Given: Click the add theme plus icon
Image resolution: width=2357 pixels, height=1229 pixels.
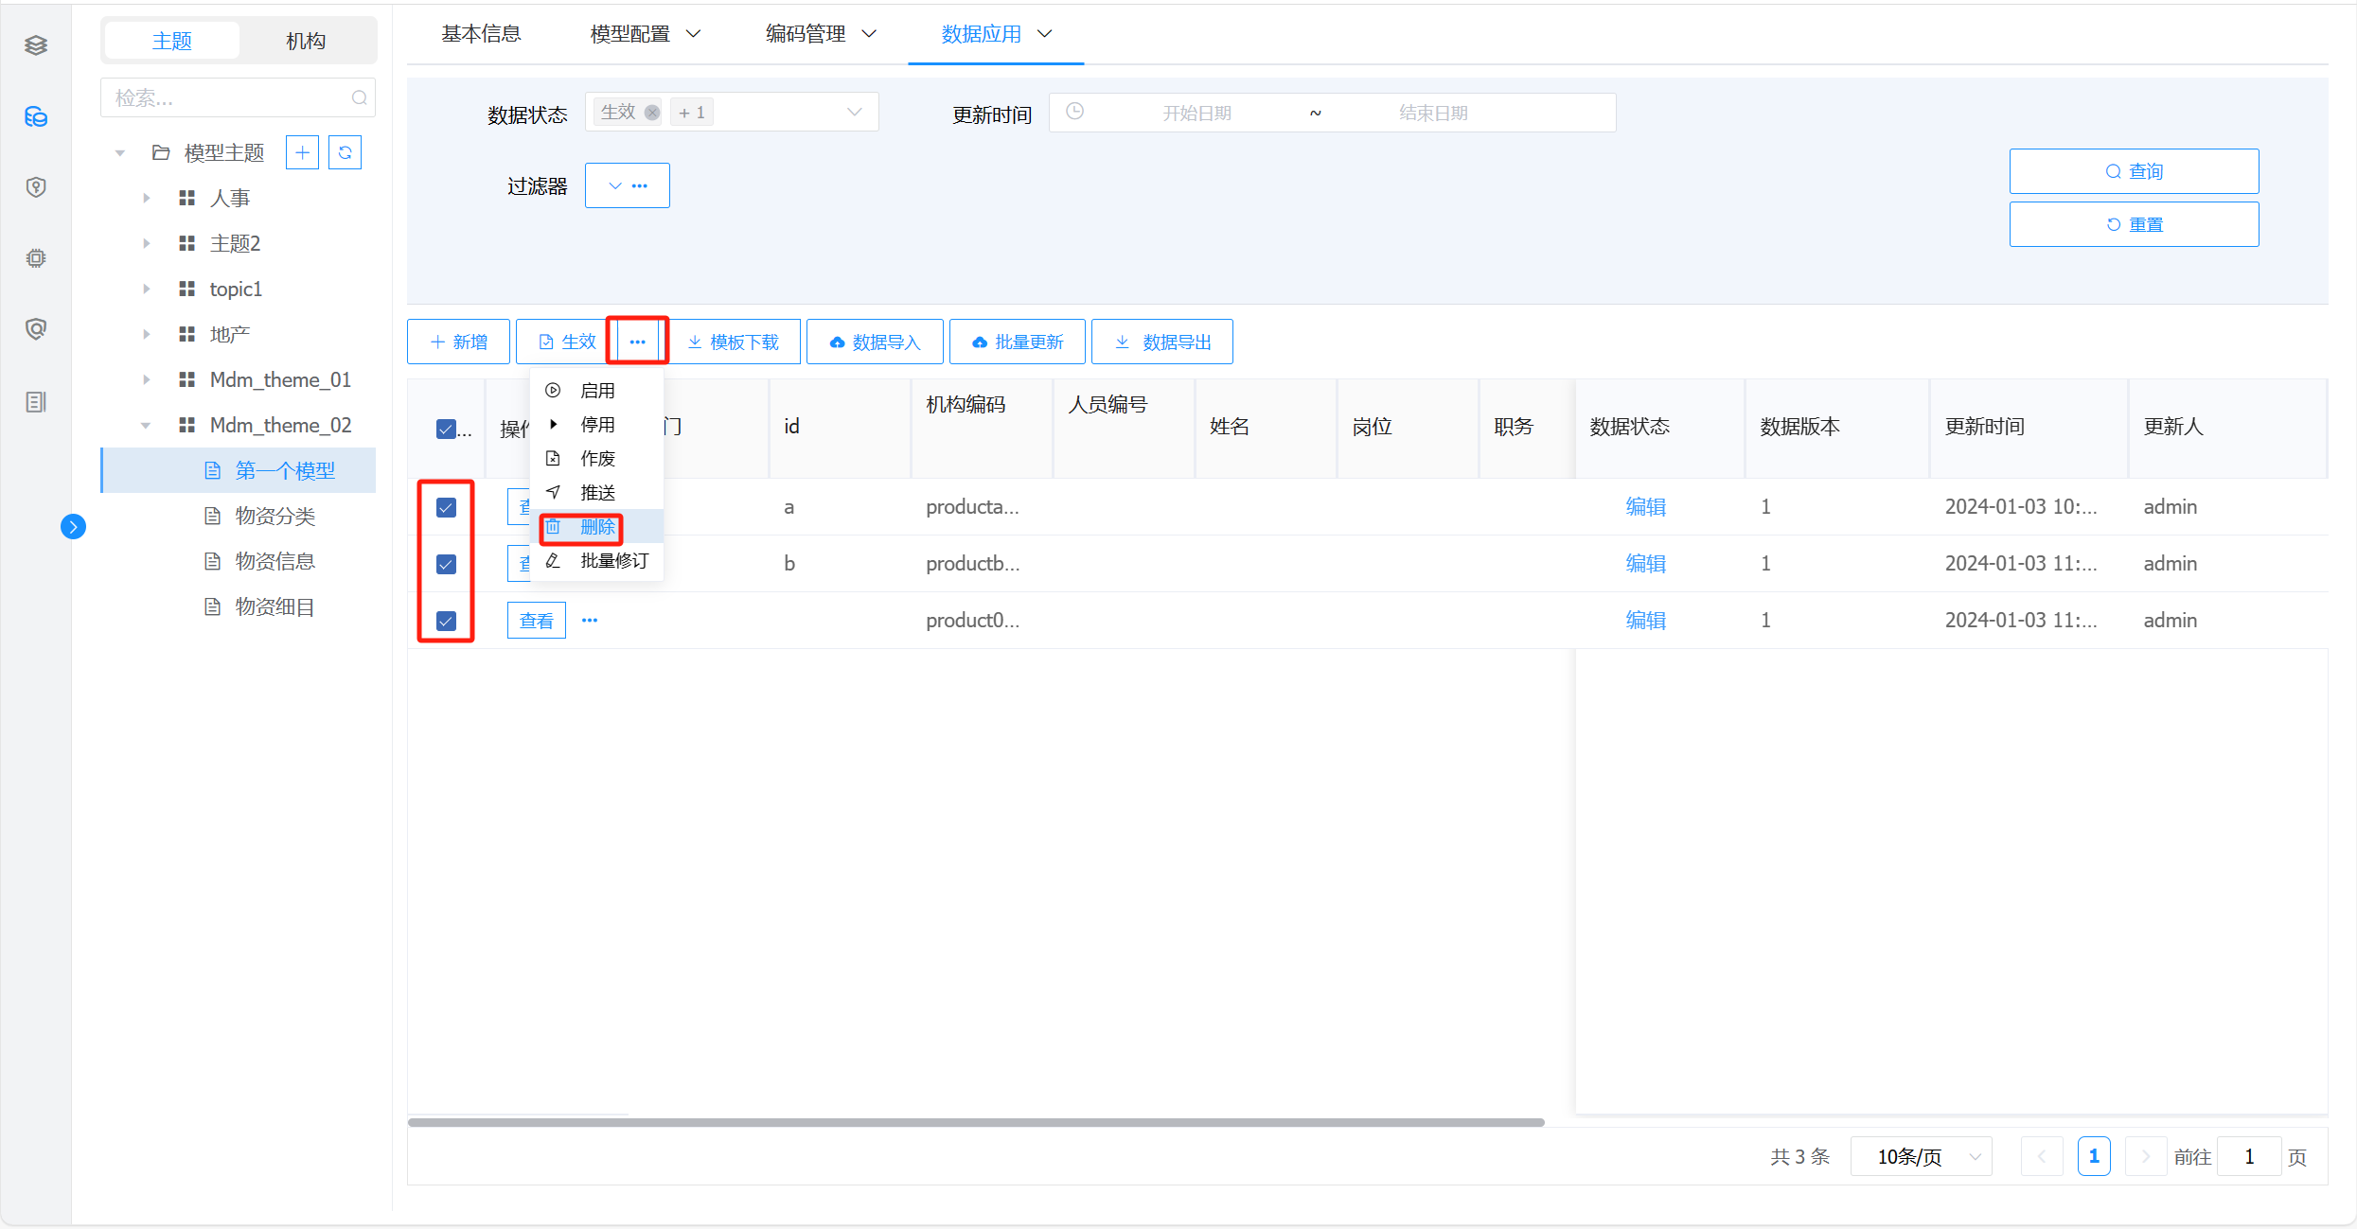Looking at the screenshot, I should click(302, 152).
